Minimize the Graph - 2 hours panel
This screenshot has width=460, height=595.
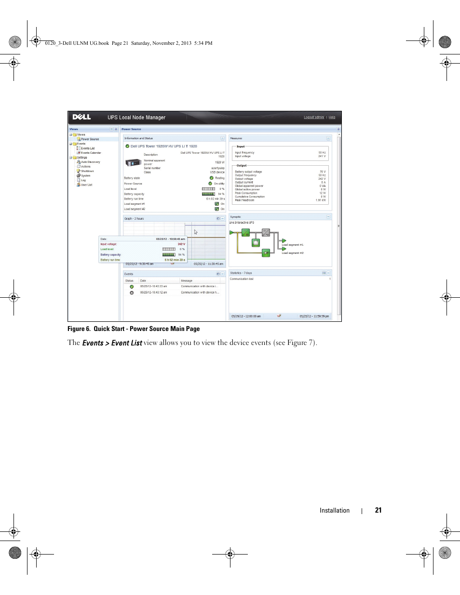point(222,219)
